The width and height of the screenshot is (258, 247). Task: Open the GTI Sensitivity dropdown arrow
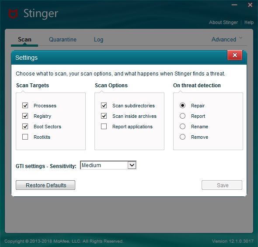(132, 165)
